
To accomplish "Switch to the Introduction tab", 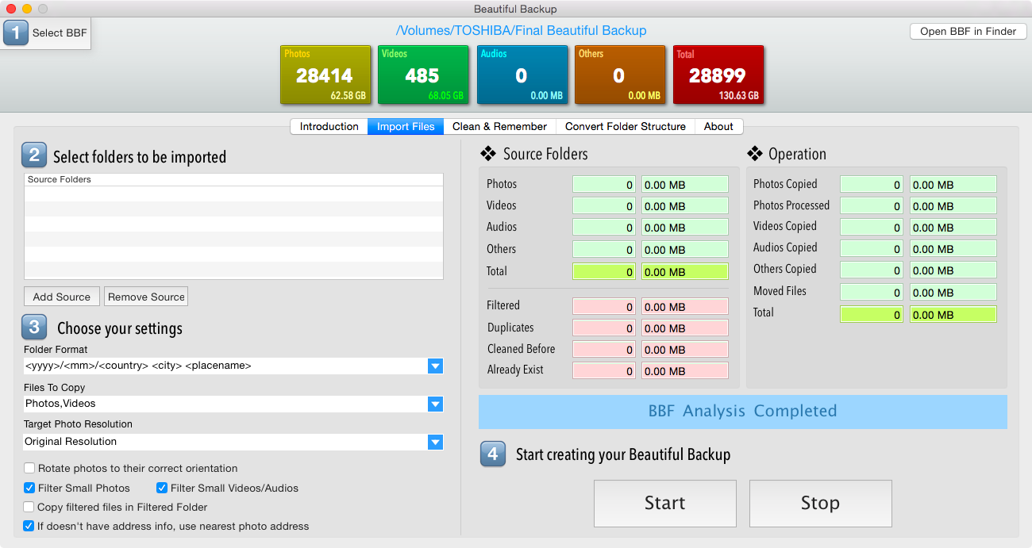I will 329,126.
